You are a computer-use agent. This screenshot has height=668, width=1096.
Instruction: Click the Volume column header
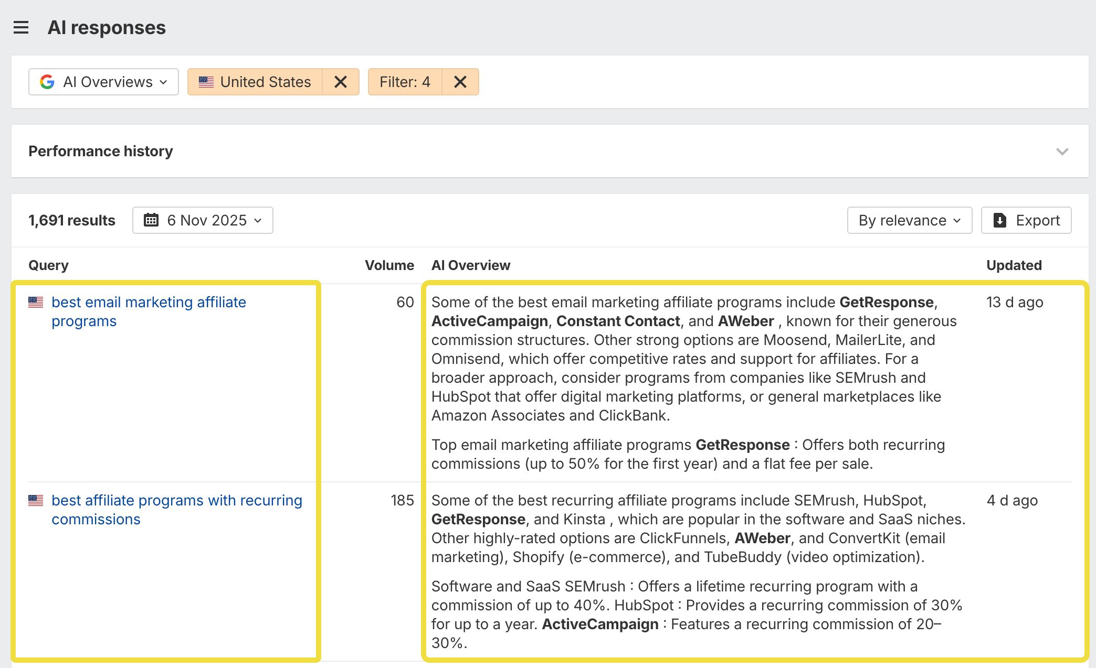coord(389,265)
